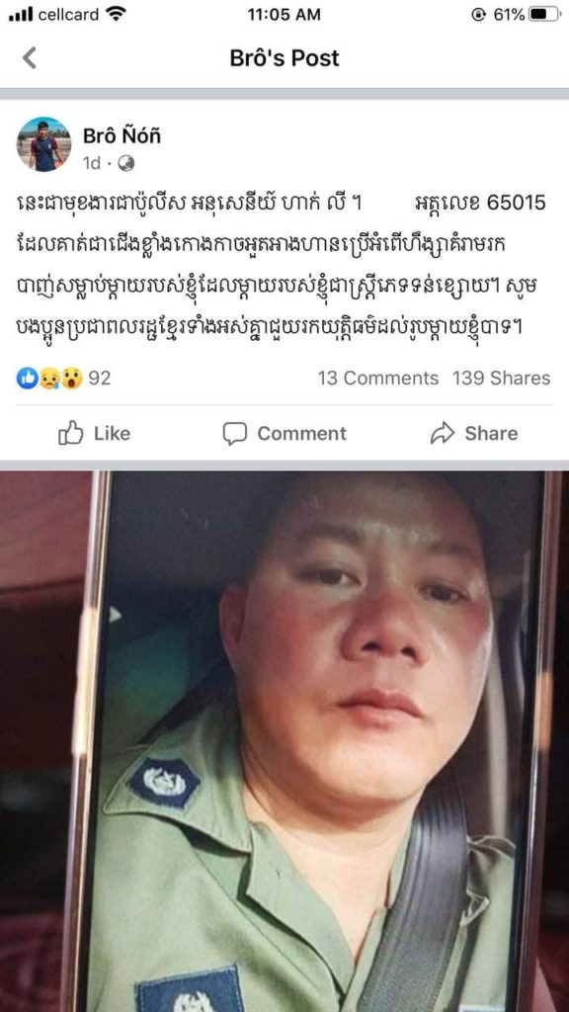Viewport: 569px width, 1012px height.
Task: Open the Brô Ñóñ profile name link
Action: pyautogui.click(x=122, y=135)
